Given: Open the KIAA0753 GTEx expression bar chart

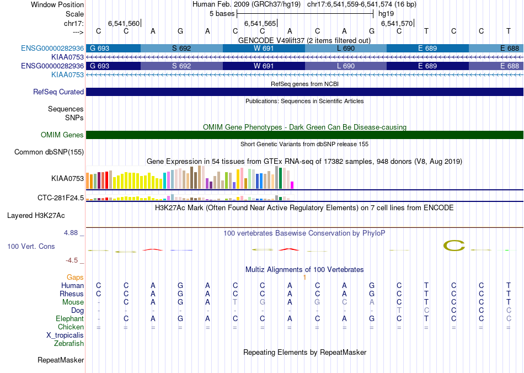Looking at the screenshot, I should (x=190, y=178).
